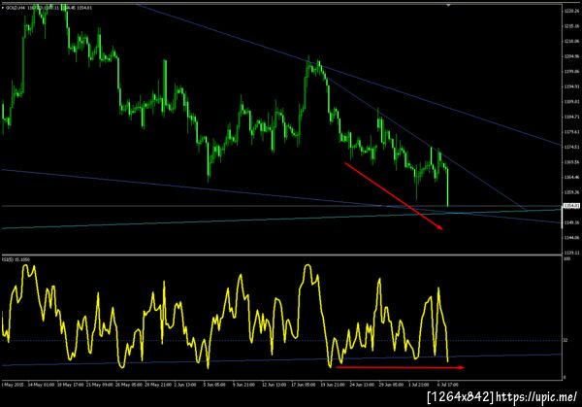Click the 1174.51 price scale value
582x407 pixels.
tap(571, 148)
